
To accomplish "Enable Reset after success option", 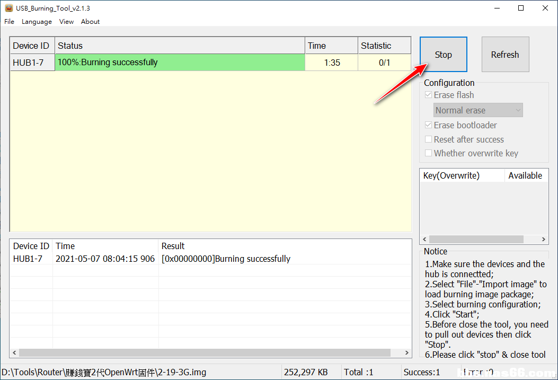I will pos(429,139).
